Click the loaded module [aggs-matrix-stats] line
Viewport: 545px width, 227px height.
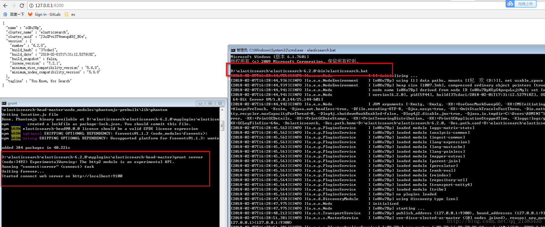[352, 128]
